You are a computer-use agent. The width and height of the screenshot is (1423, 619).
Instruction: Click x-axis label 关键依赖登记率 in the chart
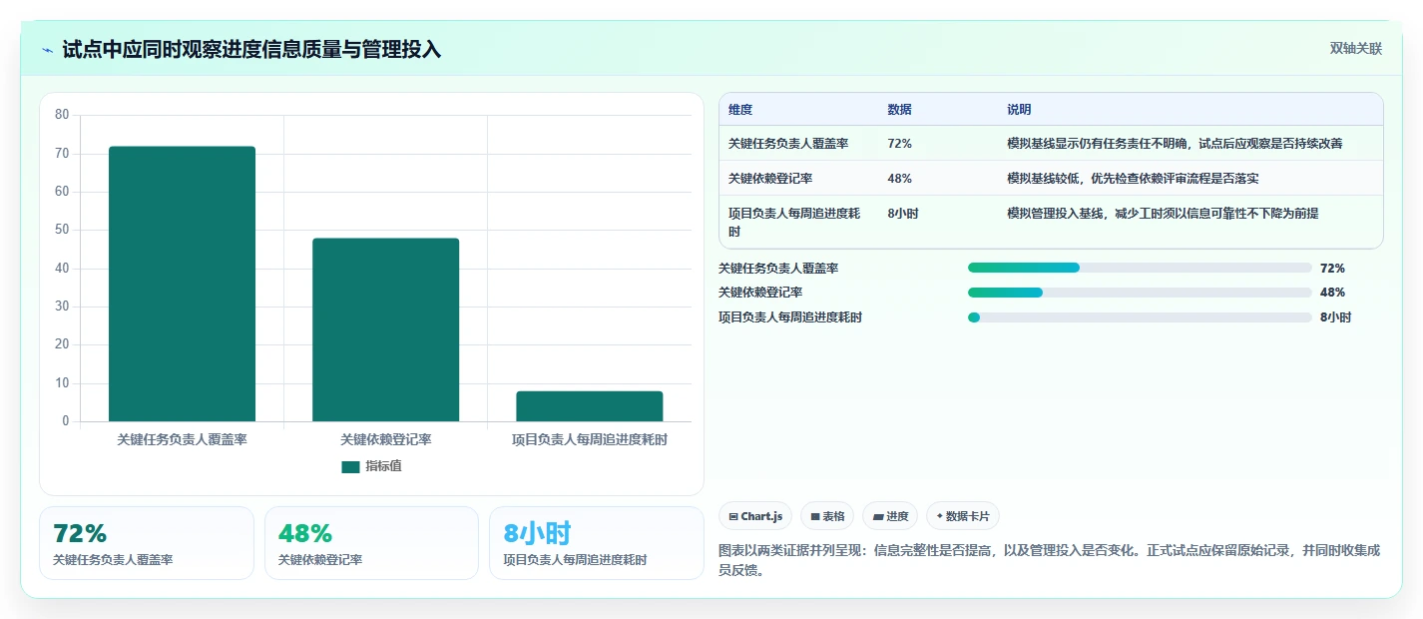coord(385,439)
